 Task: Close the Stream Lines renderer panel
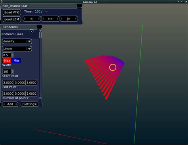(31, 31)
